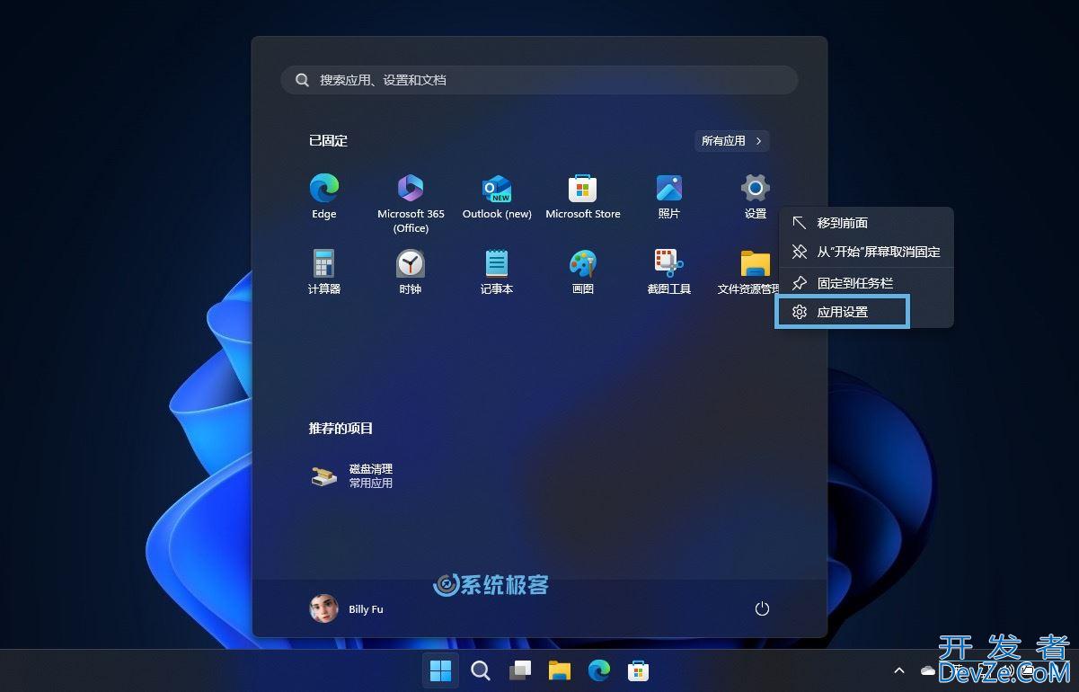Open Billy Fu user account menu
This screenshot has width=1079, height=692.
coord(347,608)
